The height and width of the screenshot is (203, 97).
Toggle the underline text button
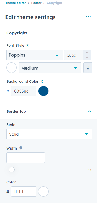point(88,68)
